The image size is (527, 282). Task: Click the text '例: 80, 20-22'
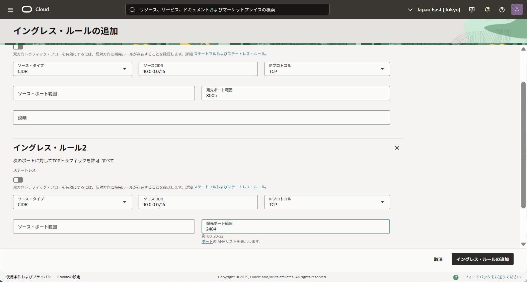[212, 236]
